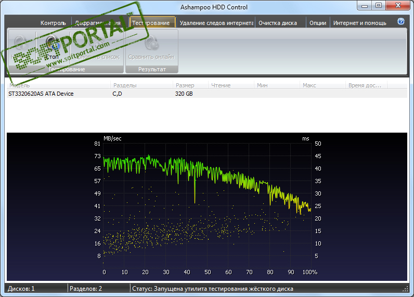Click the Сравнить онлайн button
The height and width of the screenshot is (297, 414).
click(151, 47)
